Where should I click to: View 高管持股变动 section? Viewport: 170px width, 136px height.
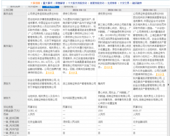click(x=97, y=3)
